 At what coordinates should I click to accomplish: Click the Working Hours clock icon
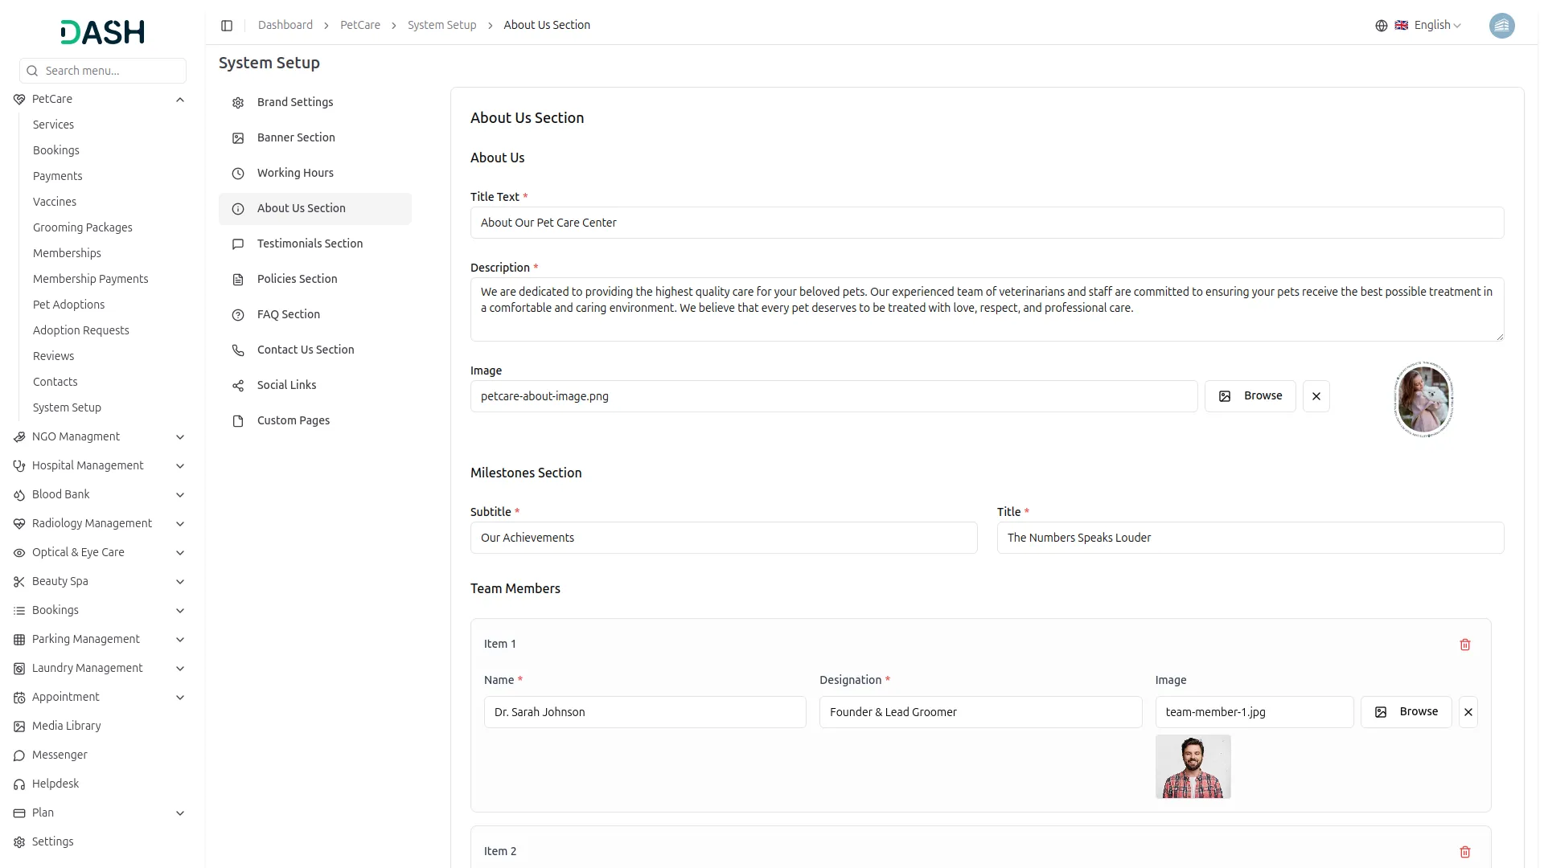238,174
